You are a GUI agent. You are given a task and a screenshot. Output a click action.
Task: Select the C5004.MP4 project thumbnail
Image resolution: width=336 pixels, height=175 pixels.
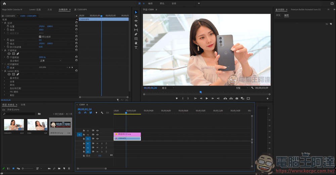click(14, 125)
